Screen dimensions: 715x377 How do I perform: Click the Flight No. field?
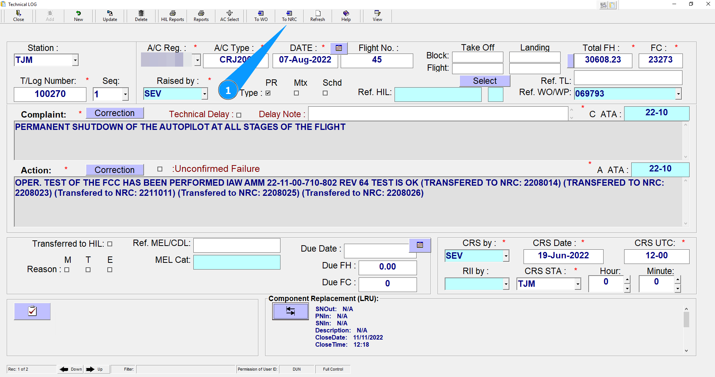point(377,60)
